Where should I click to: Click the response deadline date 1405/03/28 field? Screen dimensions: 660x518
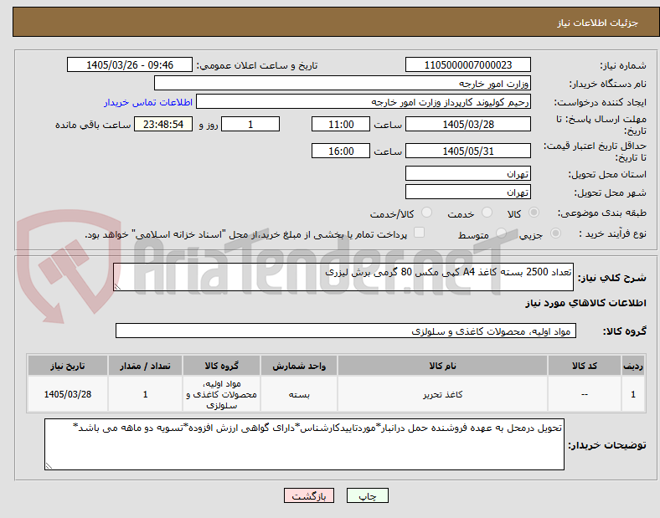click(x=468, y=124)
